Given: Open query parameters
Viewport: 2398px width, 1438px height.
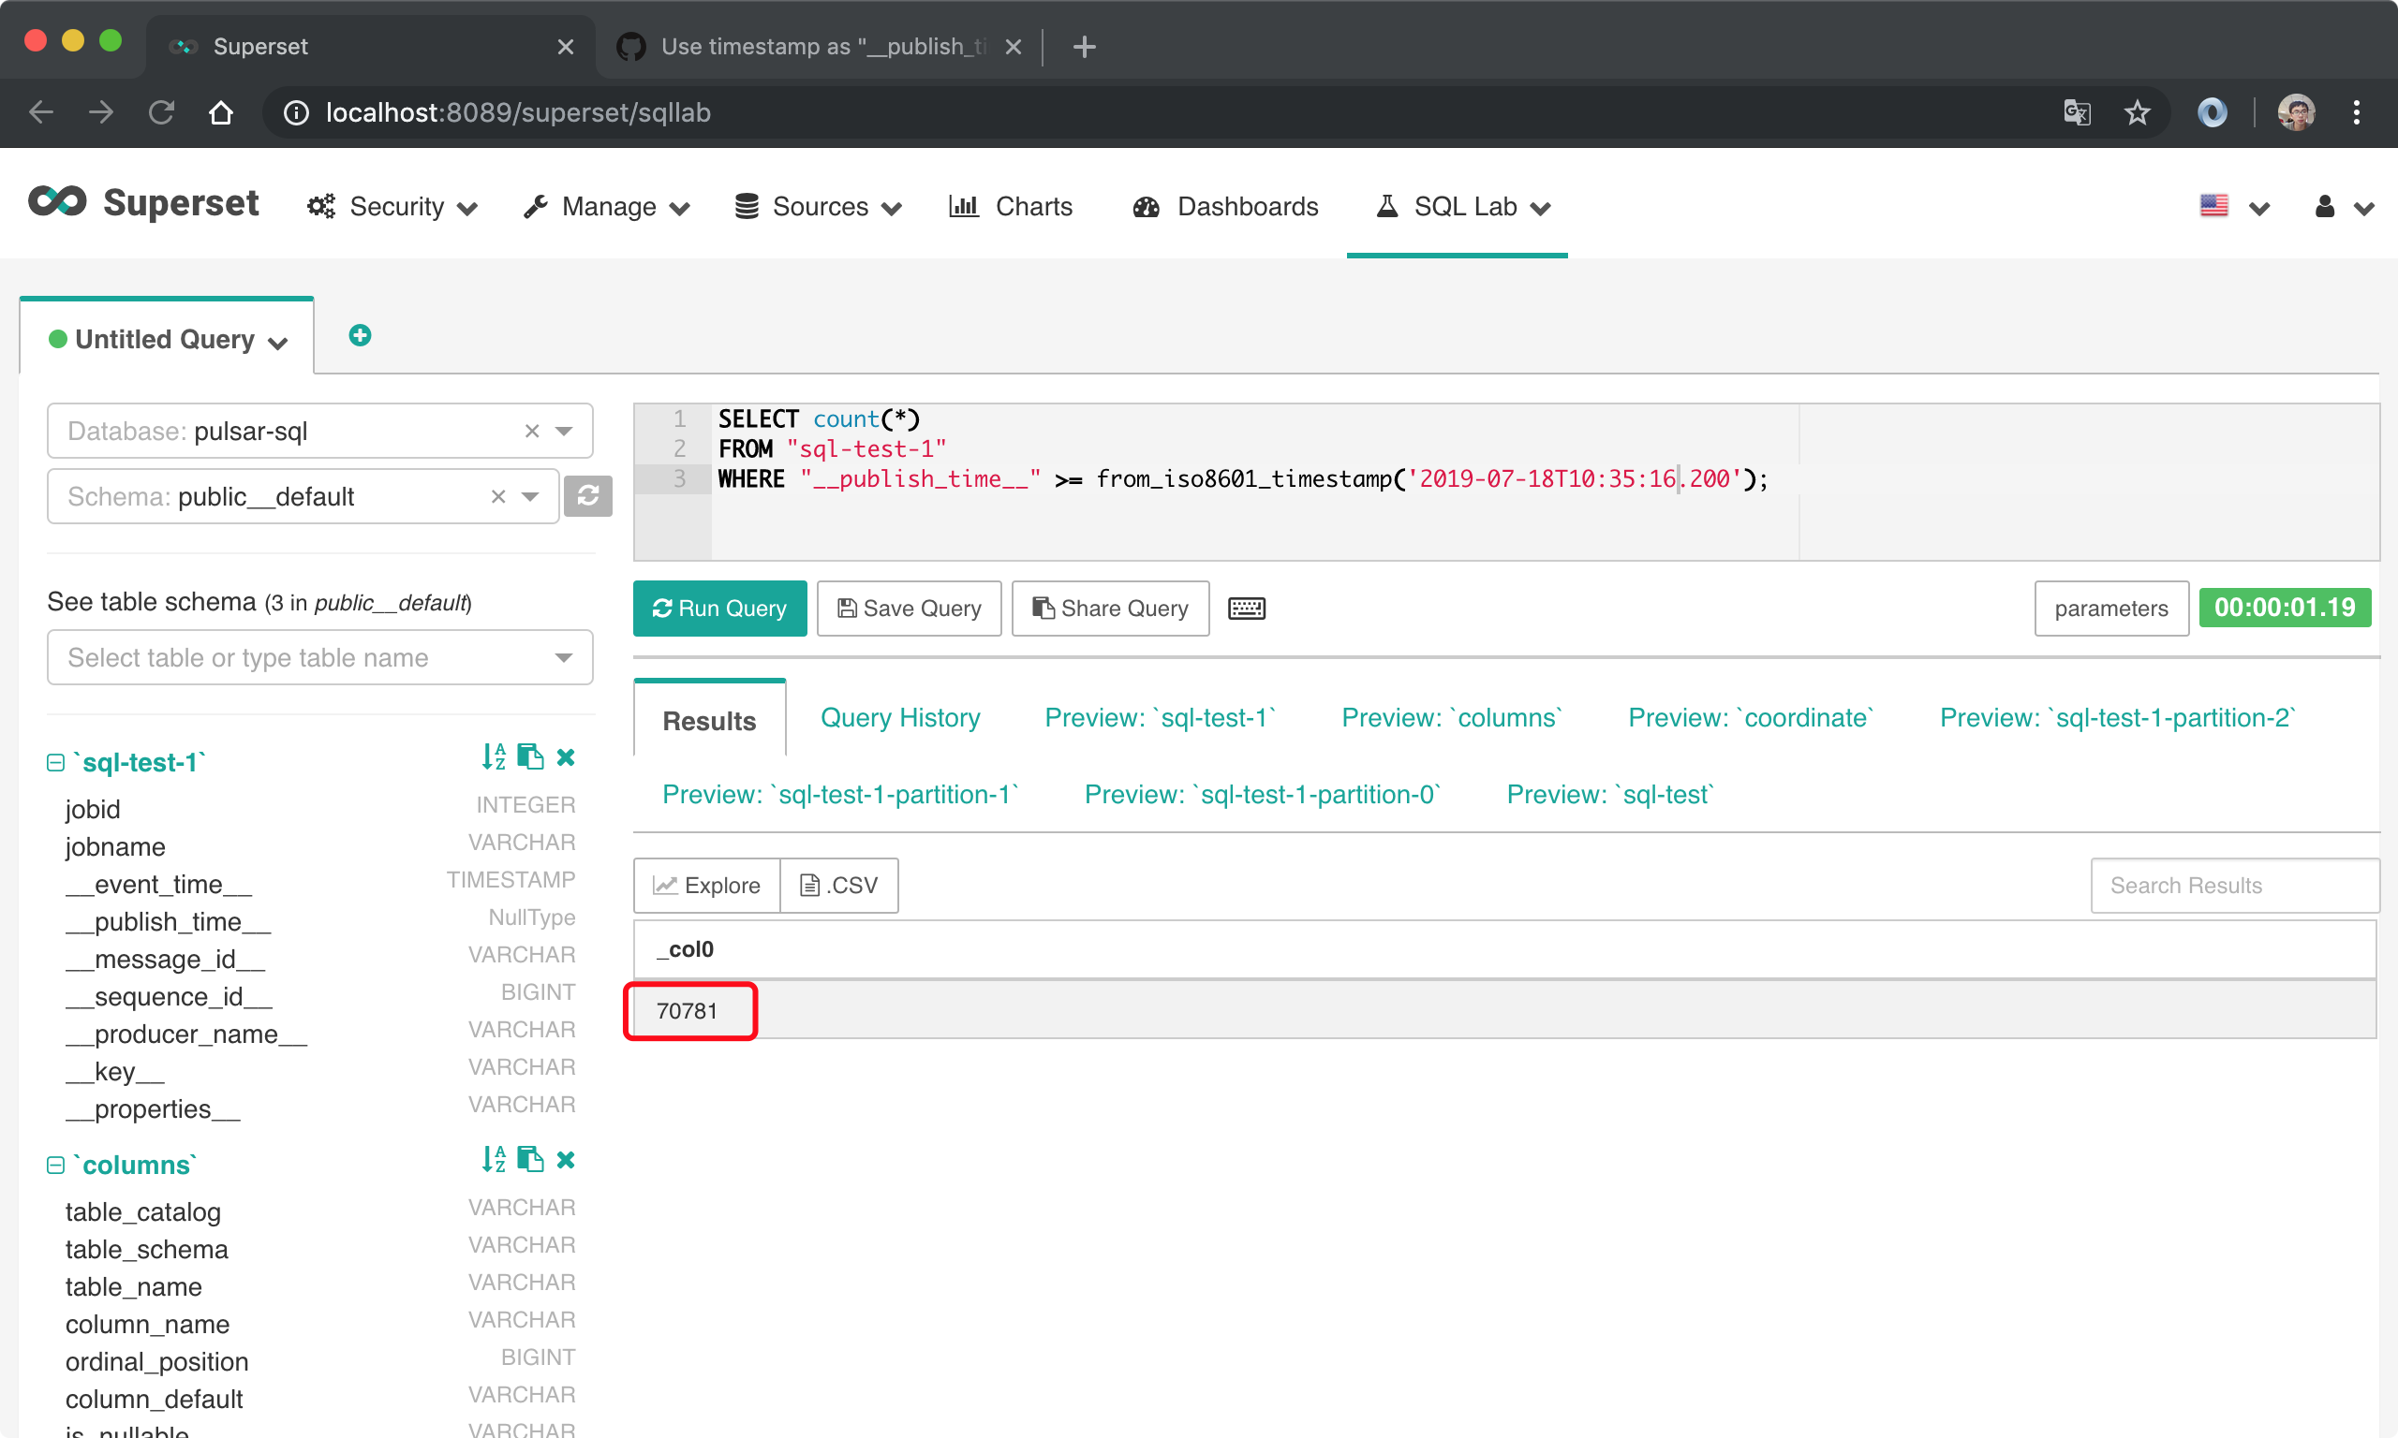Looking at the screenshot, I should pos(2110,609).
